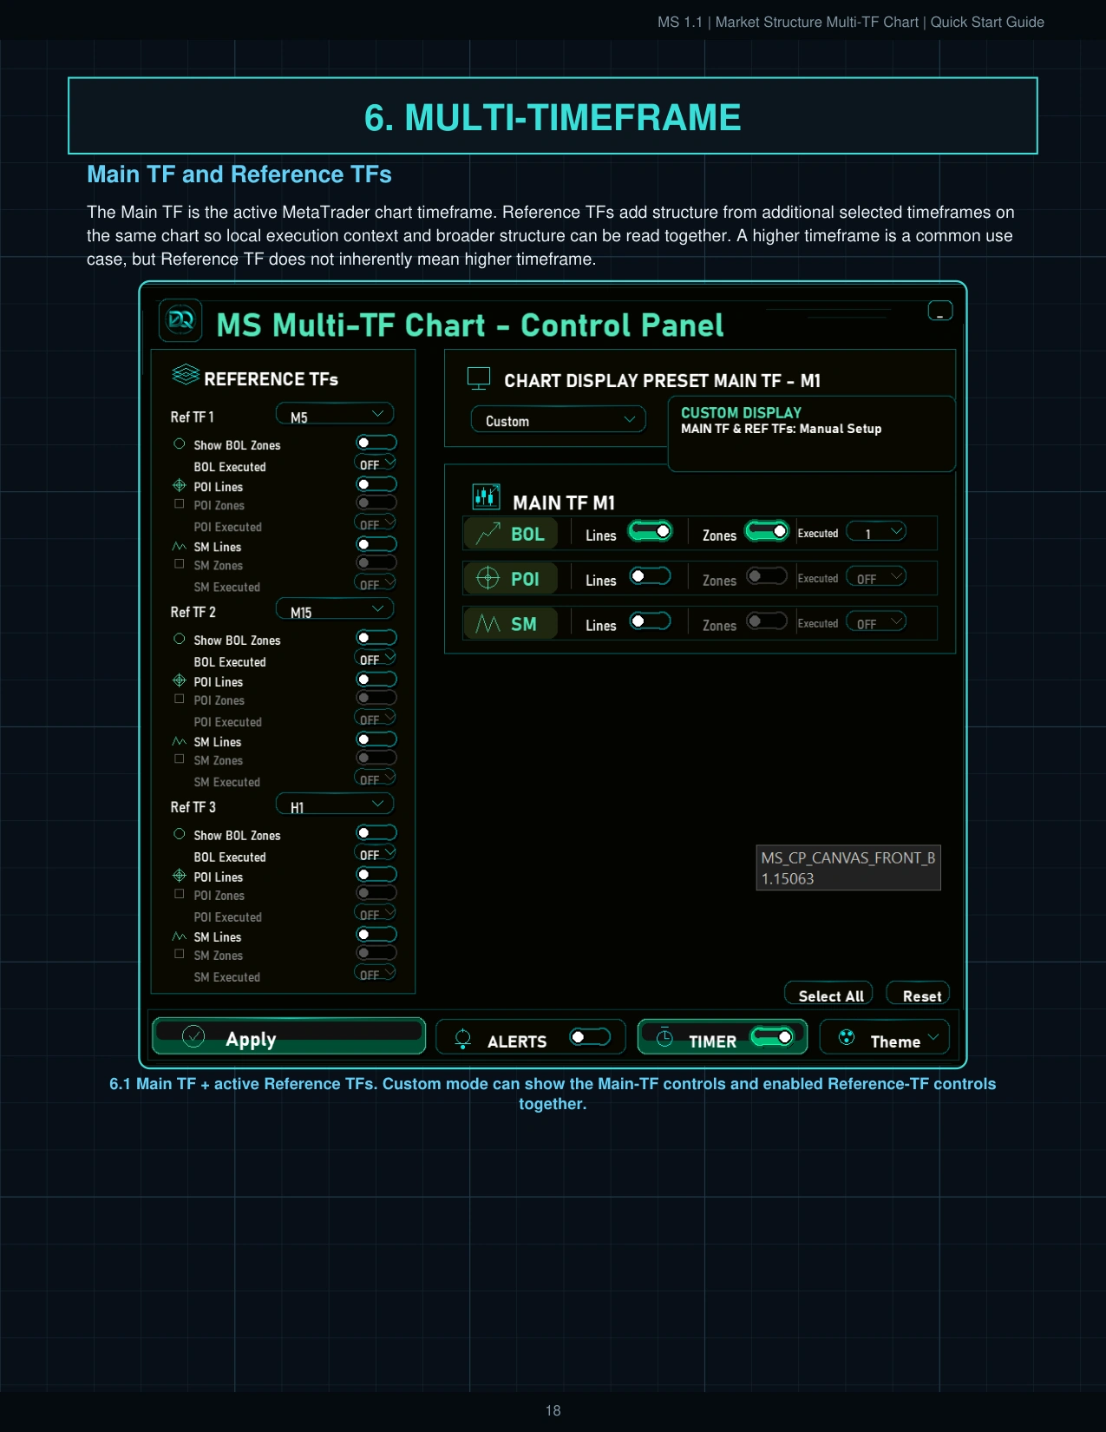The width and height of the screenshot is (1106, 1432).
Task: Toggle Ref TF 1 SM Lines switch
Action: tap(376, 544)
